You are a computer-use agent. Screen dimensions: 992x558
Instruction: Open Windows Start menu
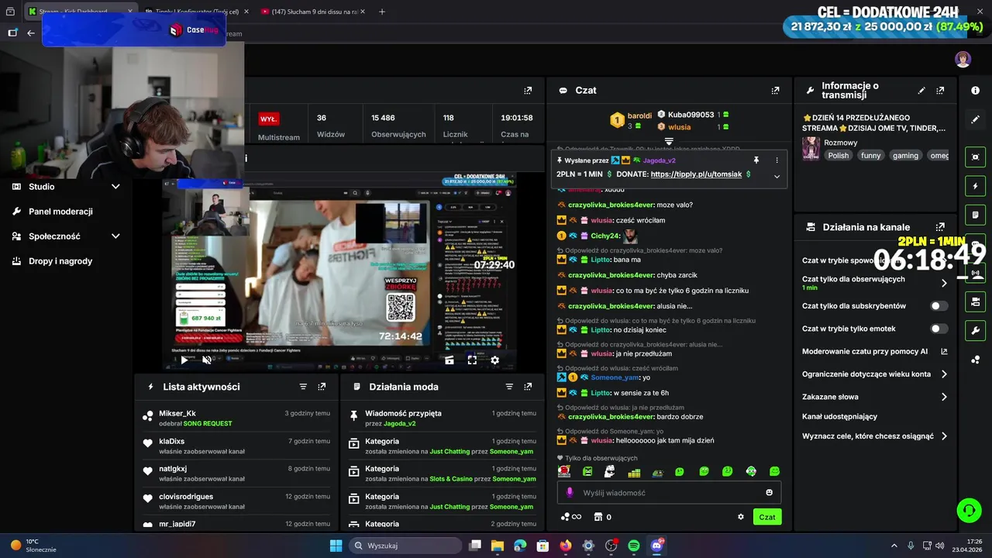(x=336, y=546)
